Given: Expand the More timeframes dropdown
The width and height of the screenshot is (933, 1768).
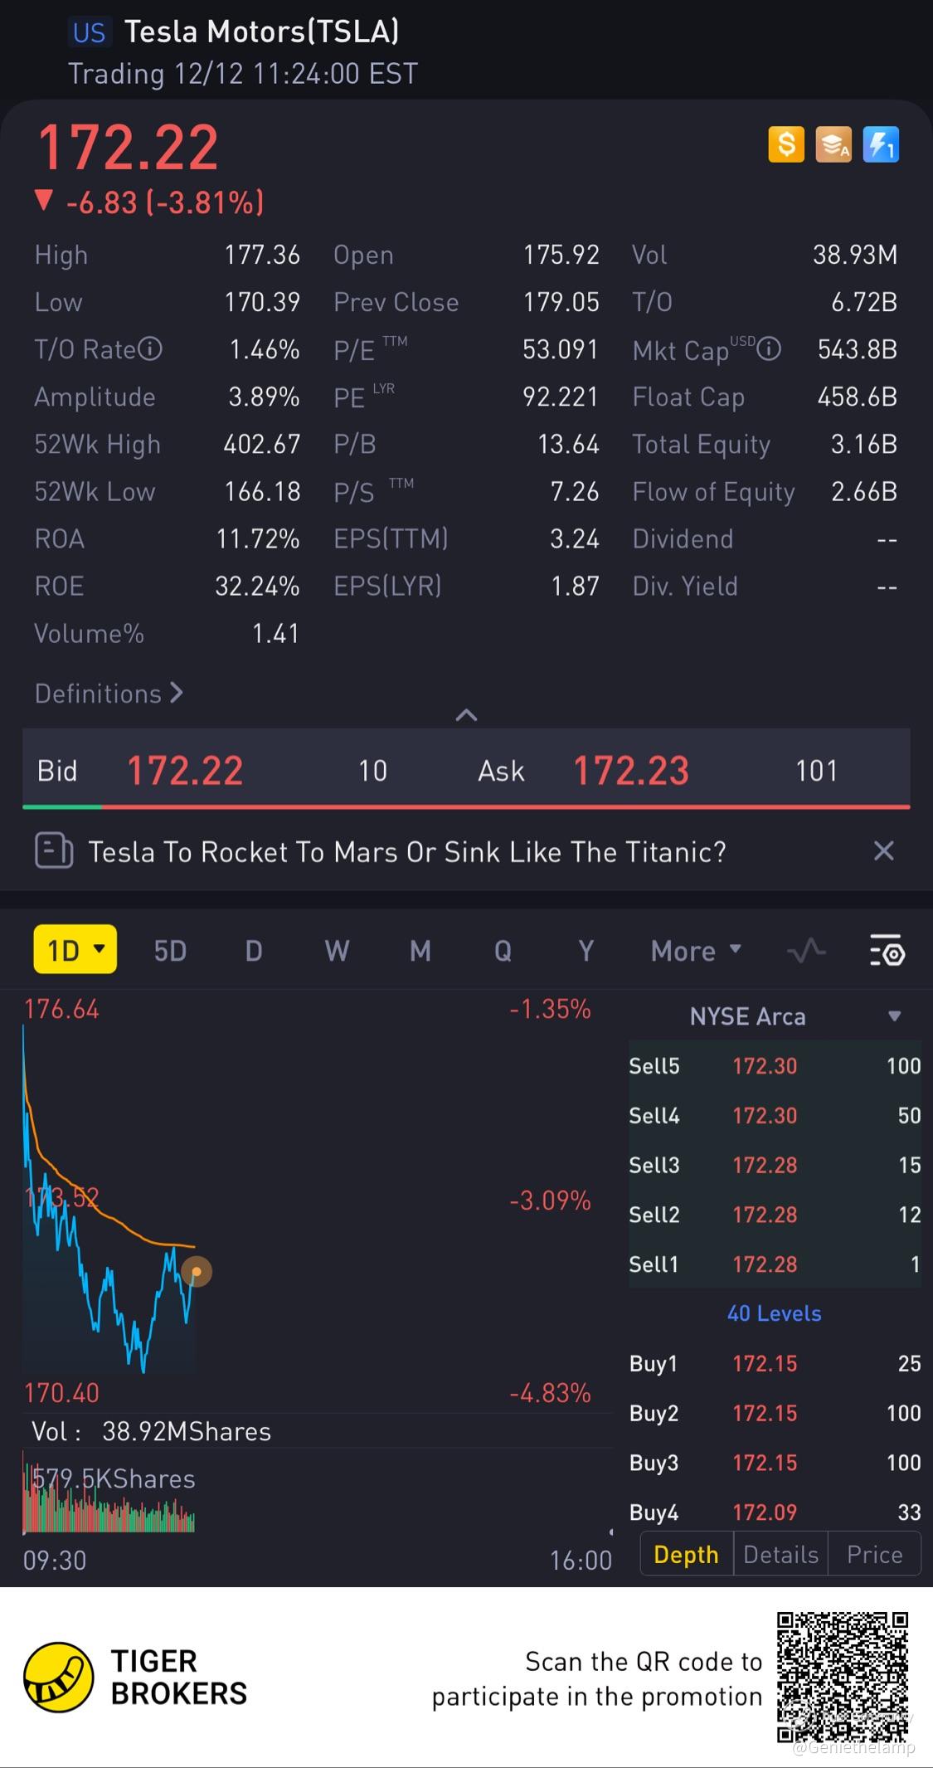Looking at the screenshot, I should click(696, 951).
